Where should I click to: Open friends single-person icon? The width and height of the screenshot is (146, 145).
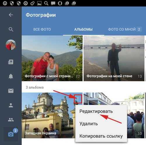pos(11,105)
